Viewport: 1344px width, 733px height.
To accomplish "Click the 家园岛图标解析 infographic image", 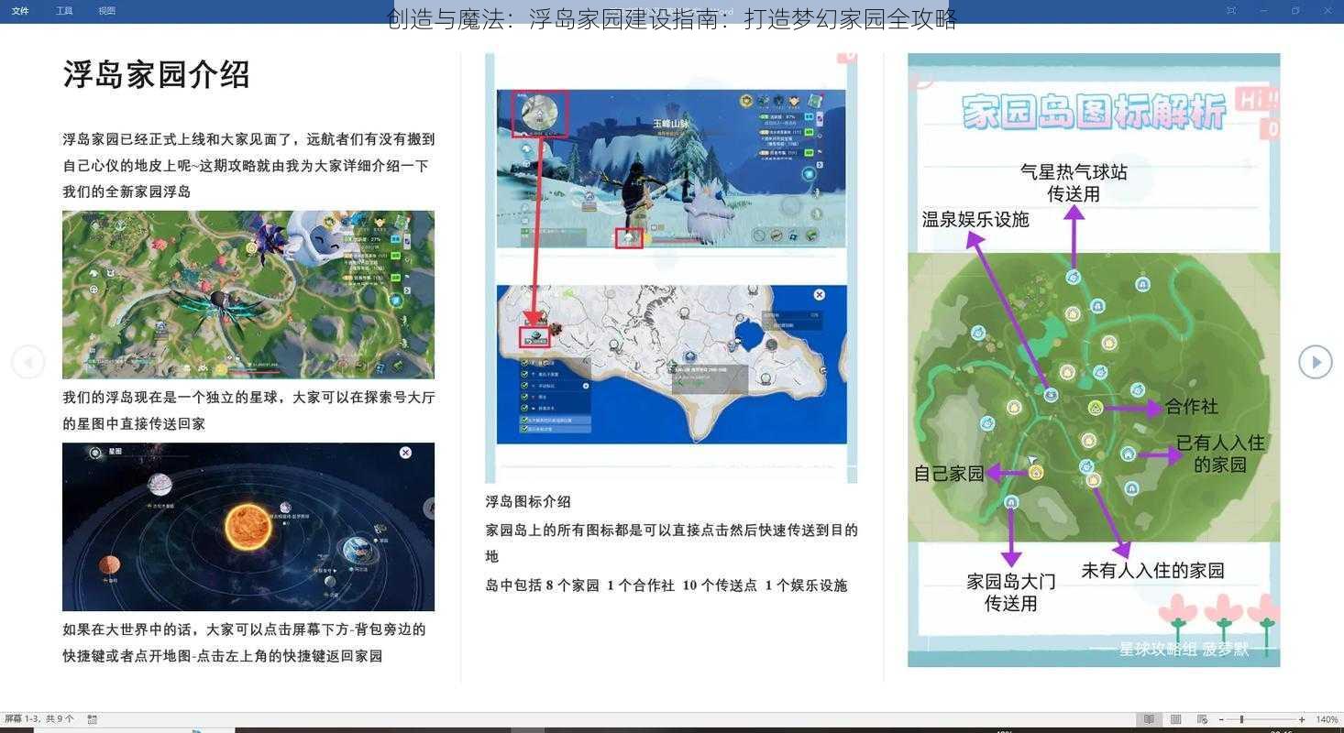I will 1094,359.
